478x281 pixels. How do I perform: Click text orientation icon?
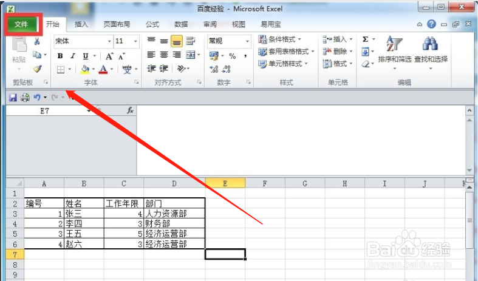point(181,69)
